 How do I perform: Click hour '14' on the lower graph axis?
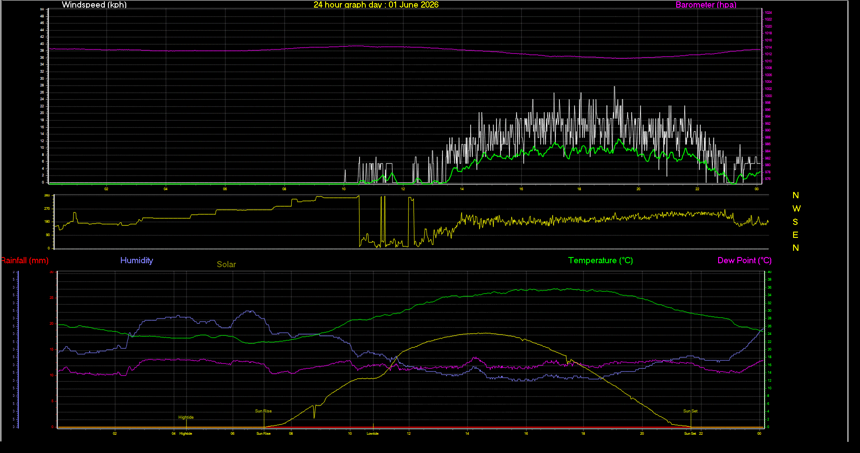(467, 433)
